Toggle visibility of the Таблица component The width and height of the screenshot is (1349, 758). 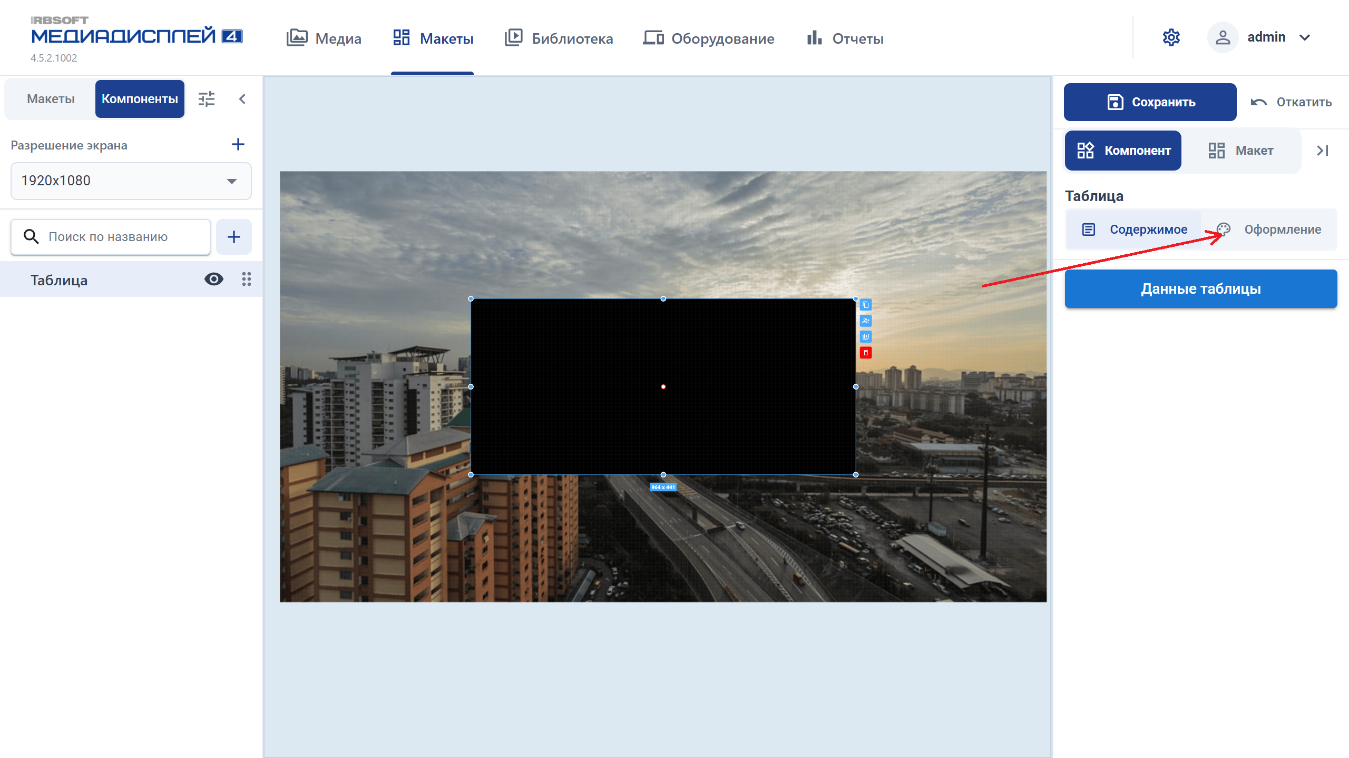tap(214, 279)
